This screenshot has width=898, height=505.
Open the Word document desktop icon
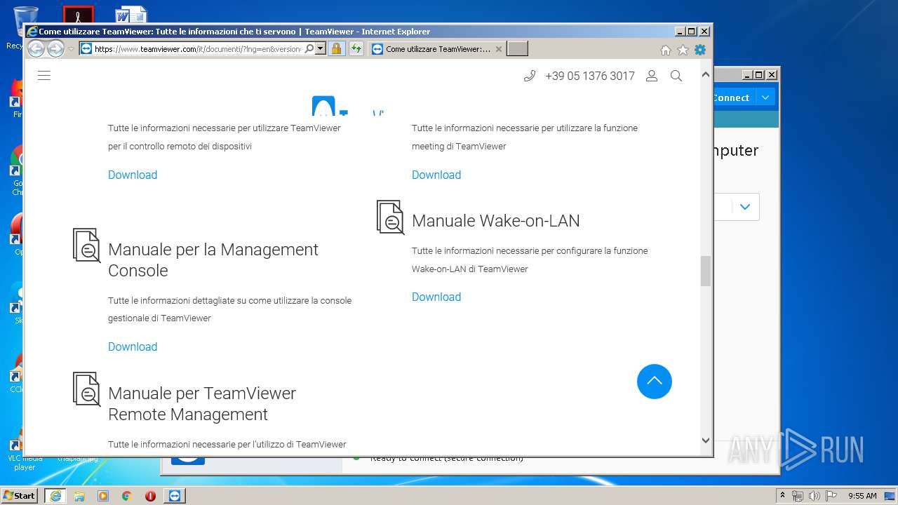(131, 15)
